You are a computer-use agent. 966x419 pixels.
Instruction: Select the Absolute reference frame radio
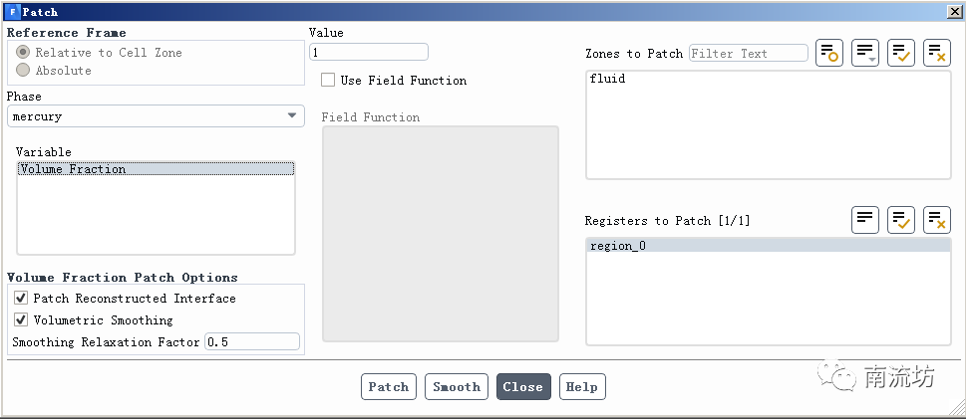[x=23, y=71]
